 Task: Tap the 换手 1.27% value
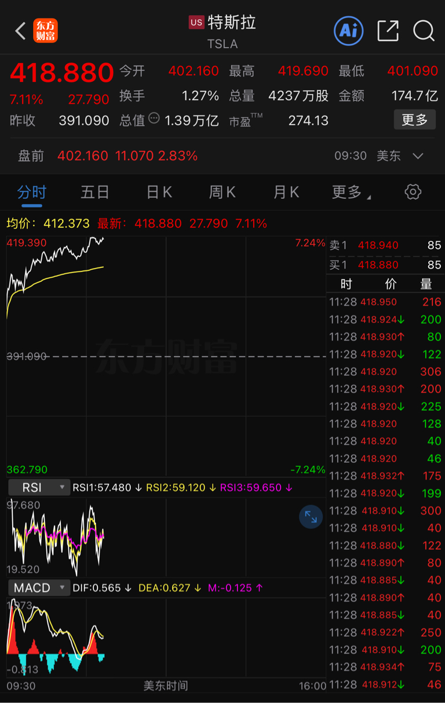tap(200, 96)
